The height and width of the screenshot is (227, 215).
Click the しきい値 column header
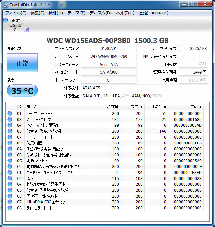point(156,107)
